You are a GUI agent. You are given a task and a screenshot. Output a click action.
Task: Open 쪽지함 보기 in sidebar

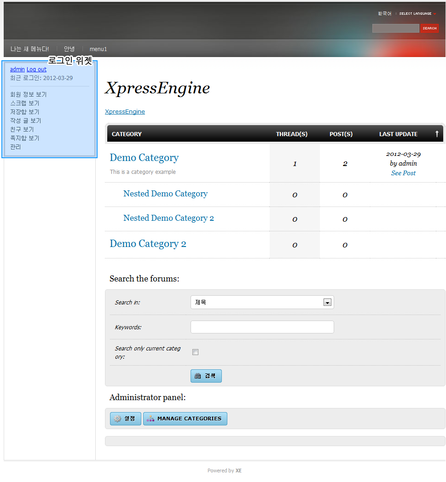[x=25, y=138]
